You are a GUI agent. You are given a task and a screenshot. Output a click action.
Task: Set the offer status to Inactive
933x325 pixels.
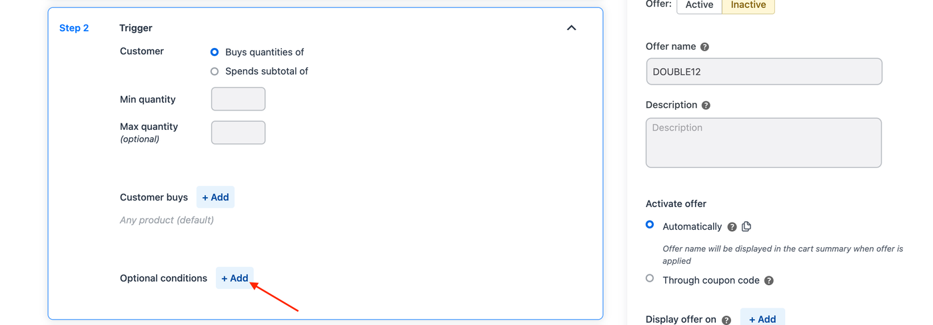(748, 5)
